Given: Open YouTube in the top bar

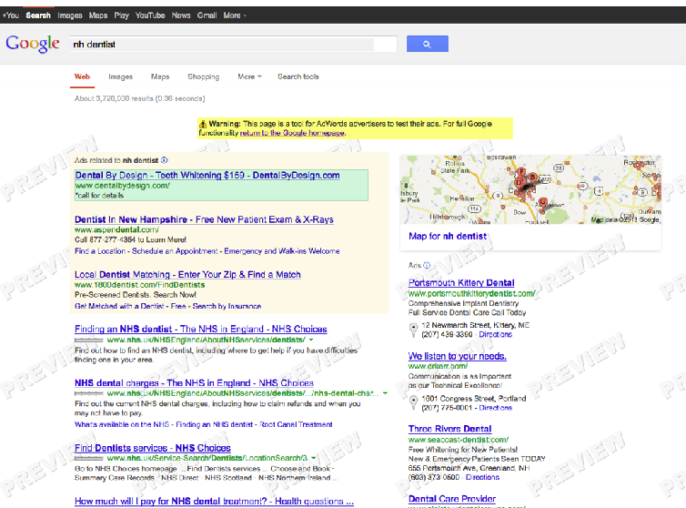Looking at the screenshot, I should pos(150,15).
